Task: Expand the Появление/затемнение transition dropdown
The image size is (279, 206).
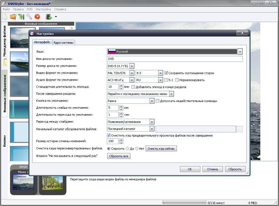Action: click(152, 122)
